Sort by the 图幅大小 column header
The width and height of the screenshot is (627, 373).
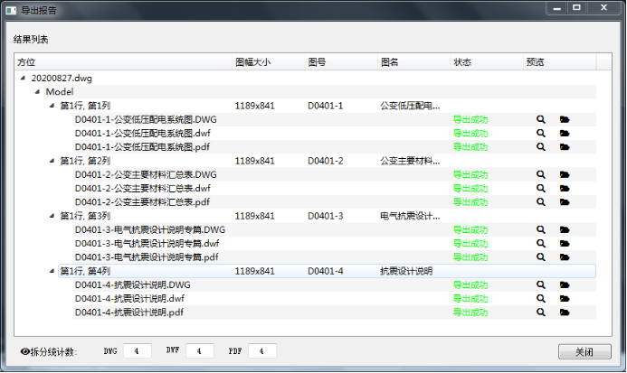252,62
